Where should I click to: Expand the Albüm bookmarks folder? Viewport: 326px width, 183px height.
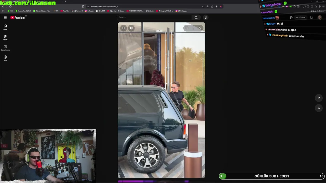coord(150,11)
